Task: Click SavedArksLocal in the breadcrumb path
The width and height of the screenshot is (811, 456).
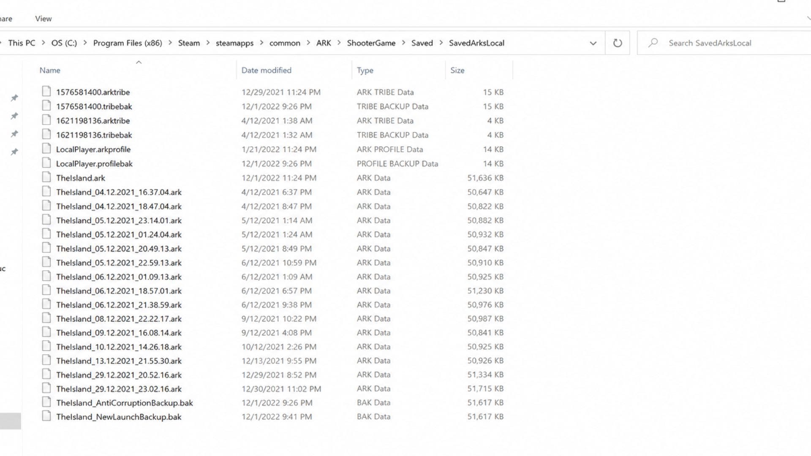Action: [476, 43]
